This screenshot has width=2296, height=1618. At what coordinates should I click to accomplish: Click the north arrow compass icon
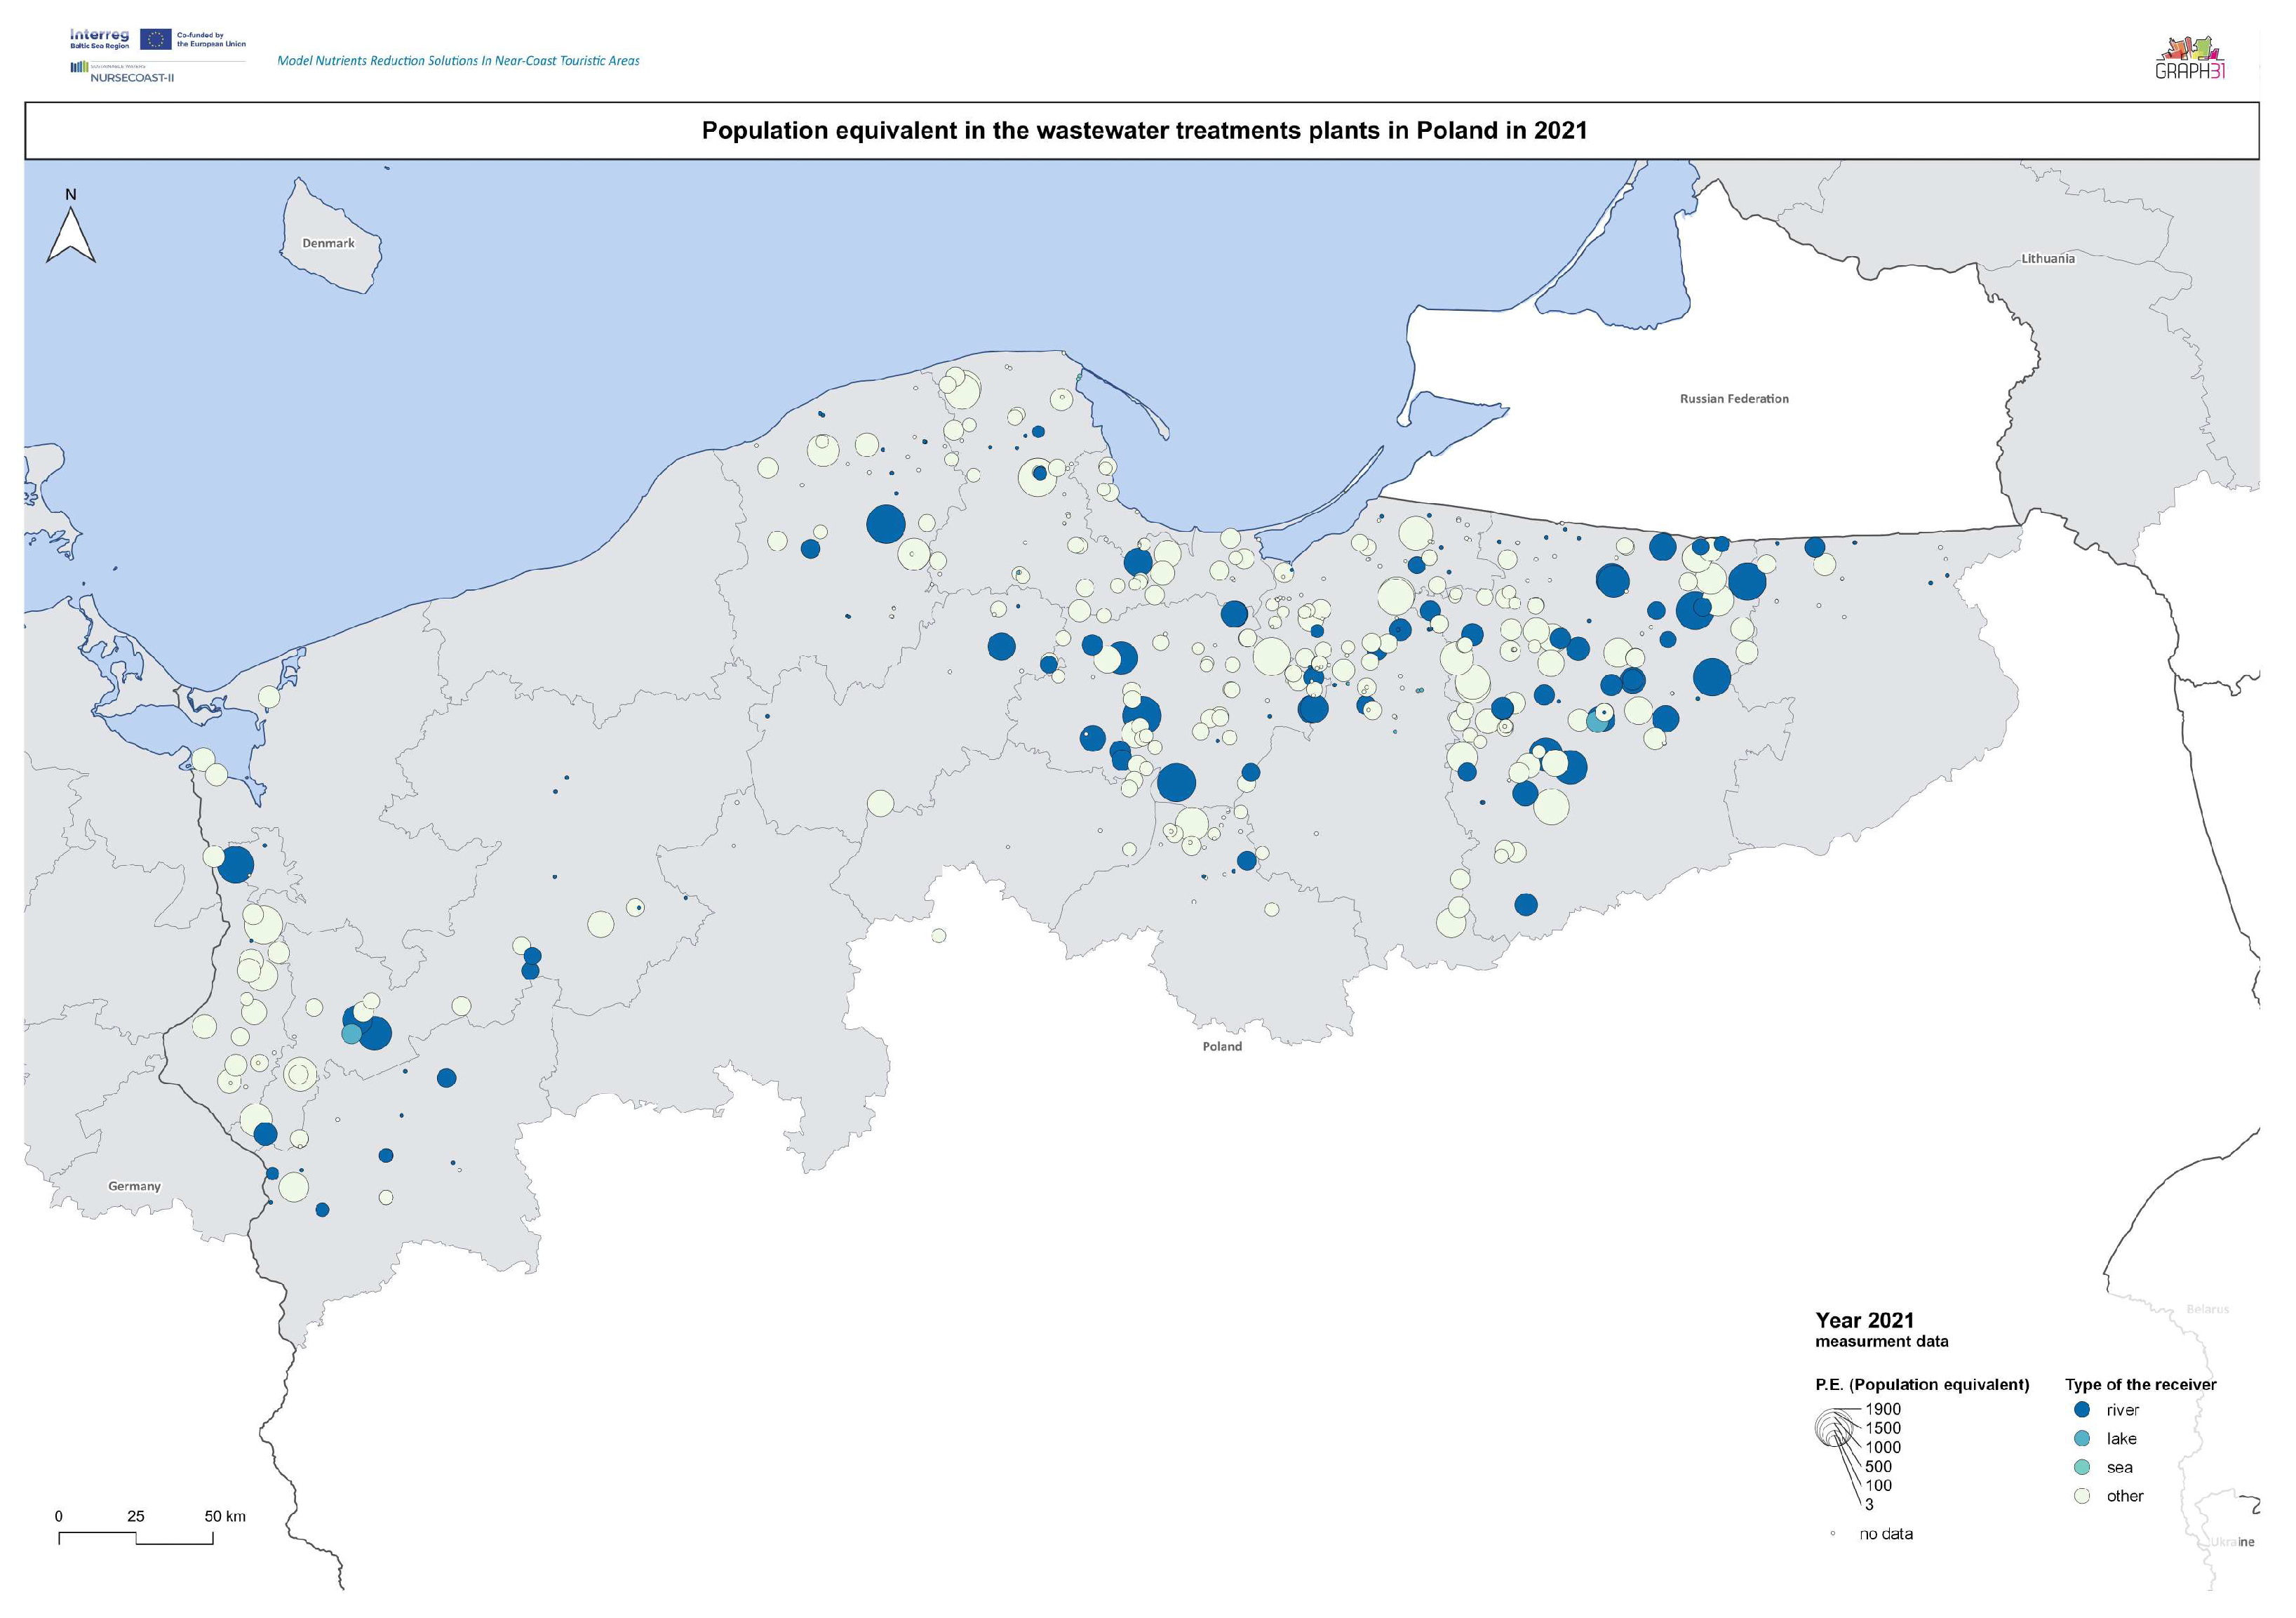click(x=71, y=236)
